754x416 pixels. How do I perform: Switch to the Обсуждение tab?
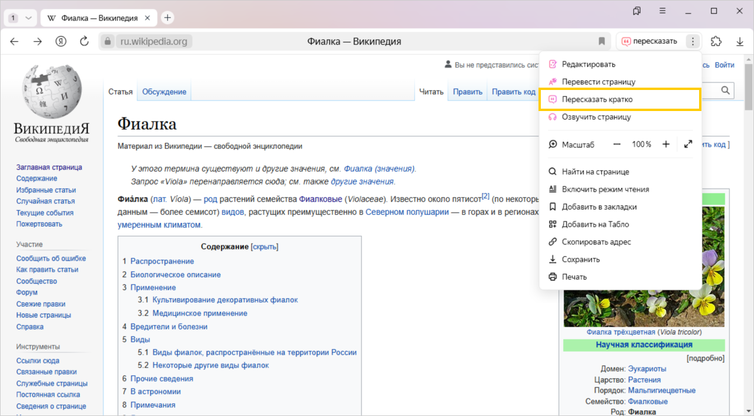(164, 92)
